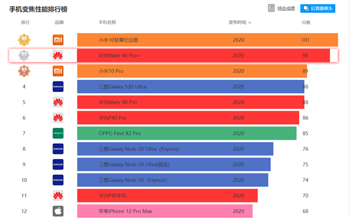Open 华为Mate 40 Pro+ phone entry
The image size is (350, 219).
pyautogui.click(x=119, y=55)
